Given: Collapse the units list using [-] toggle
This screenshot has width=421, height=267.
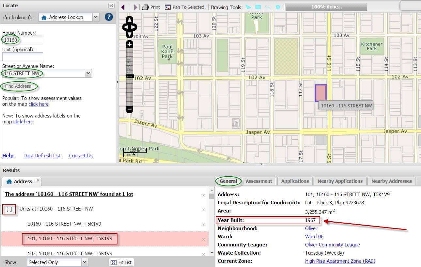Looking at the screenshot, I should pos(9,209).
